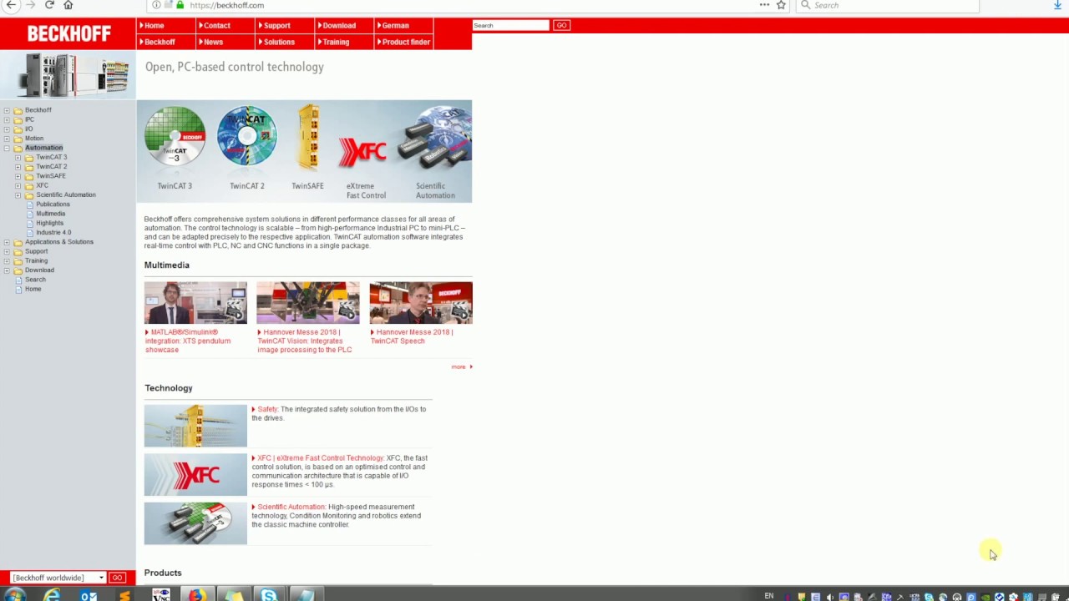Click the GO button next to site search
This screenshot has width=1069, height=601.
tap(561, 25)
